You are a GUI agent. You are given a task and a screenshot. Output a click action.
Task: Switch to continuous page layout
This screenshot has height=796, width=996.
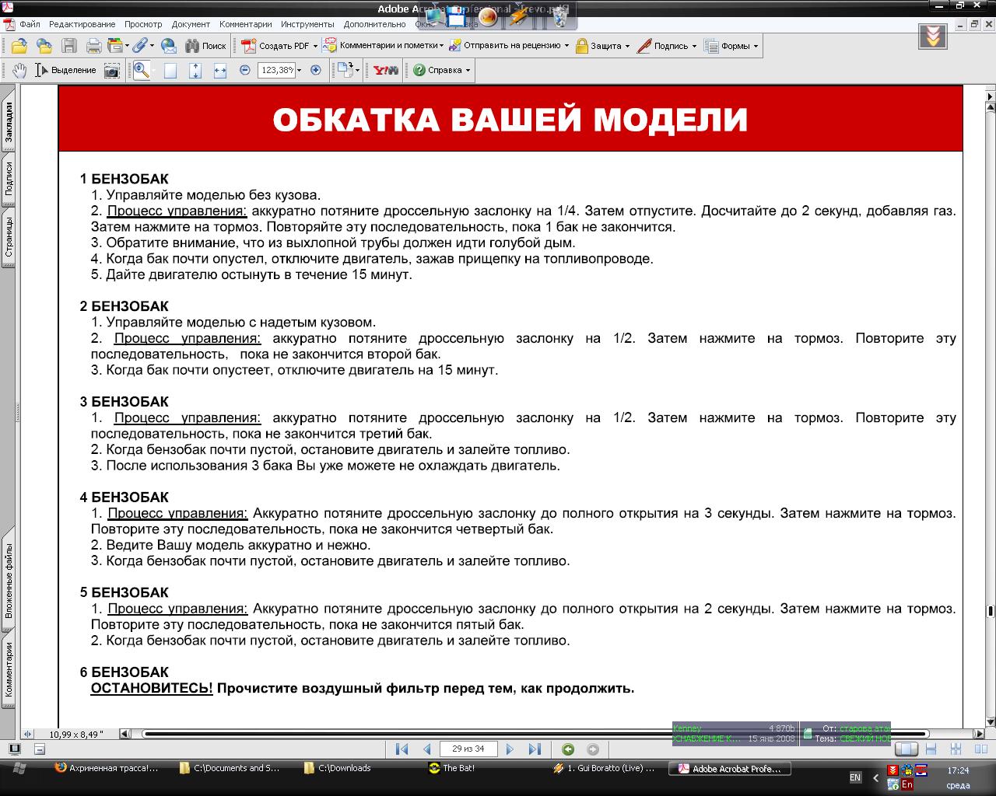click(932, 749)
